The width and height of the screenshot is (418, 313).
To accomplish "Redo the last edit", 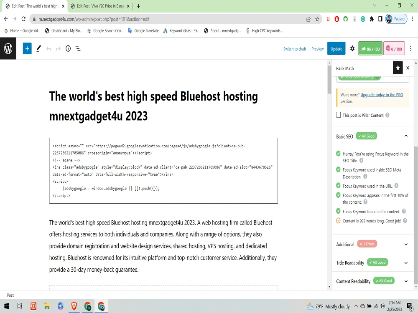I will click(59, 48).
